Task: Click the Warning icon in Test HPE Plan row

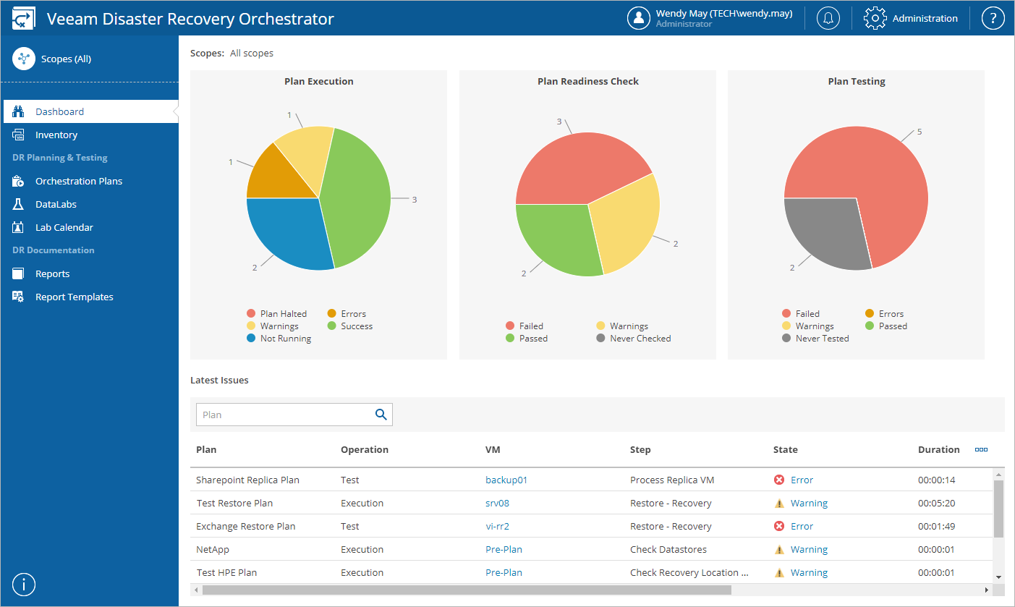Action: (779, 572)
